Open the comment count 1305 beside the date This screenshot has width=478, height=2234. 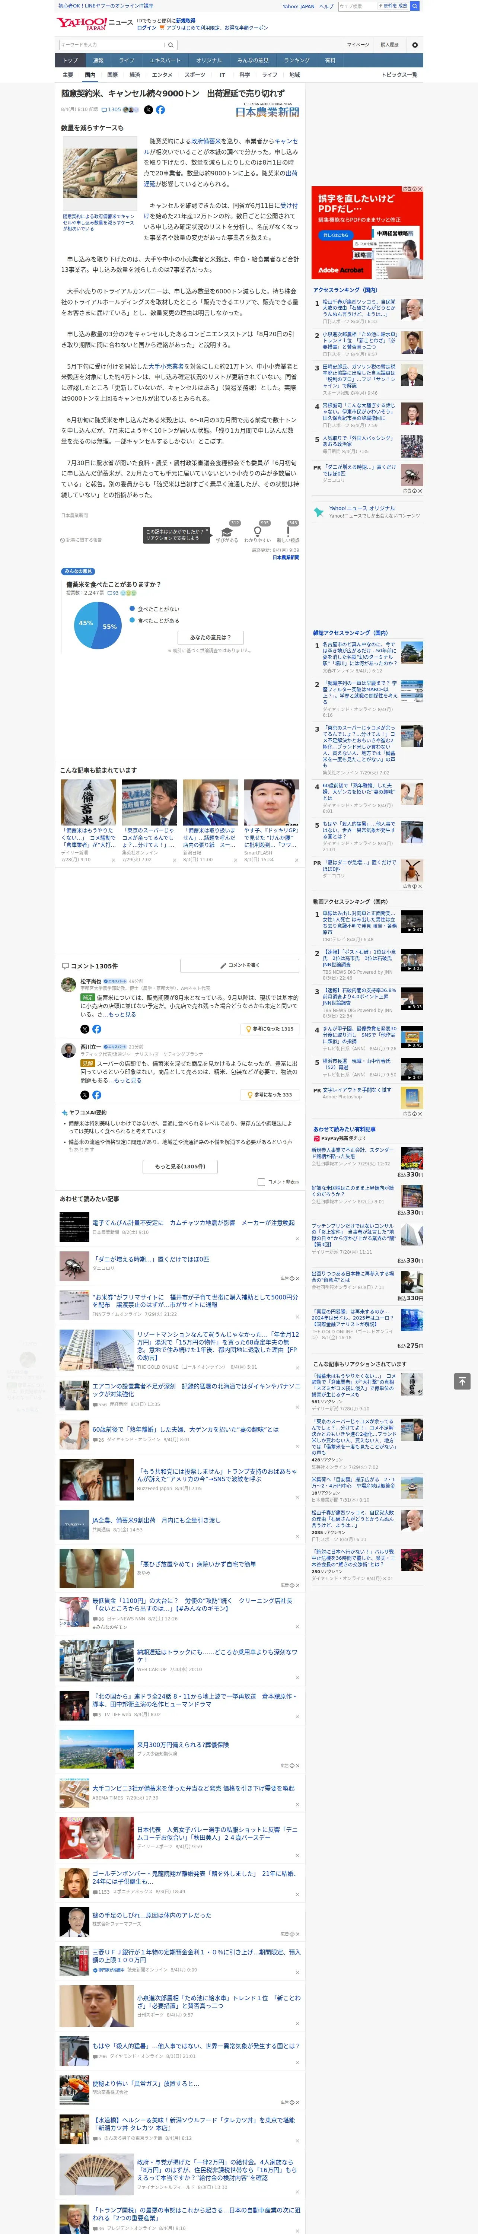[x=111, y=110]
